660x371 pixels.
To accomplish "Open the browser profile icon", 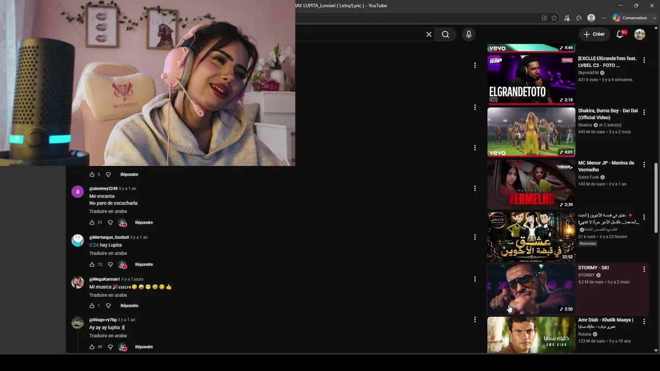I will pyautogui.click(x=591, y=18).
